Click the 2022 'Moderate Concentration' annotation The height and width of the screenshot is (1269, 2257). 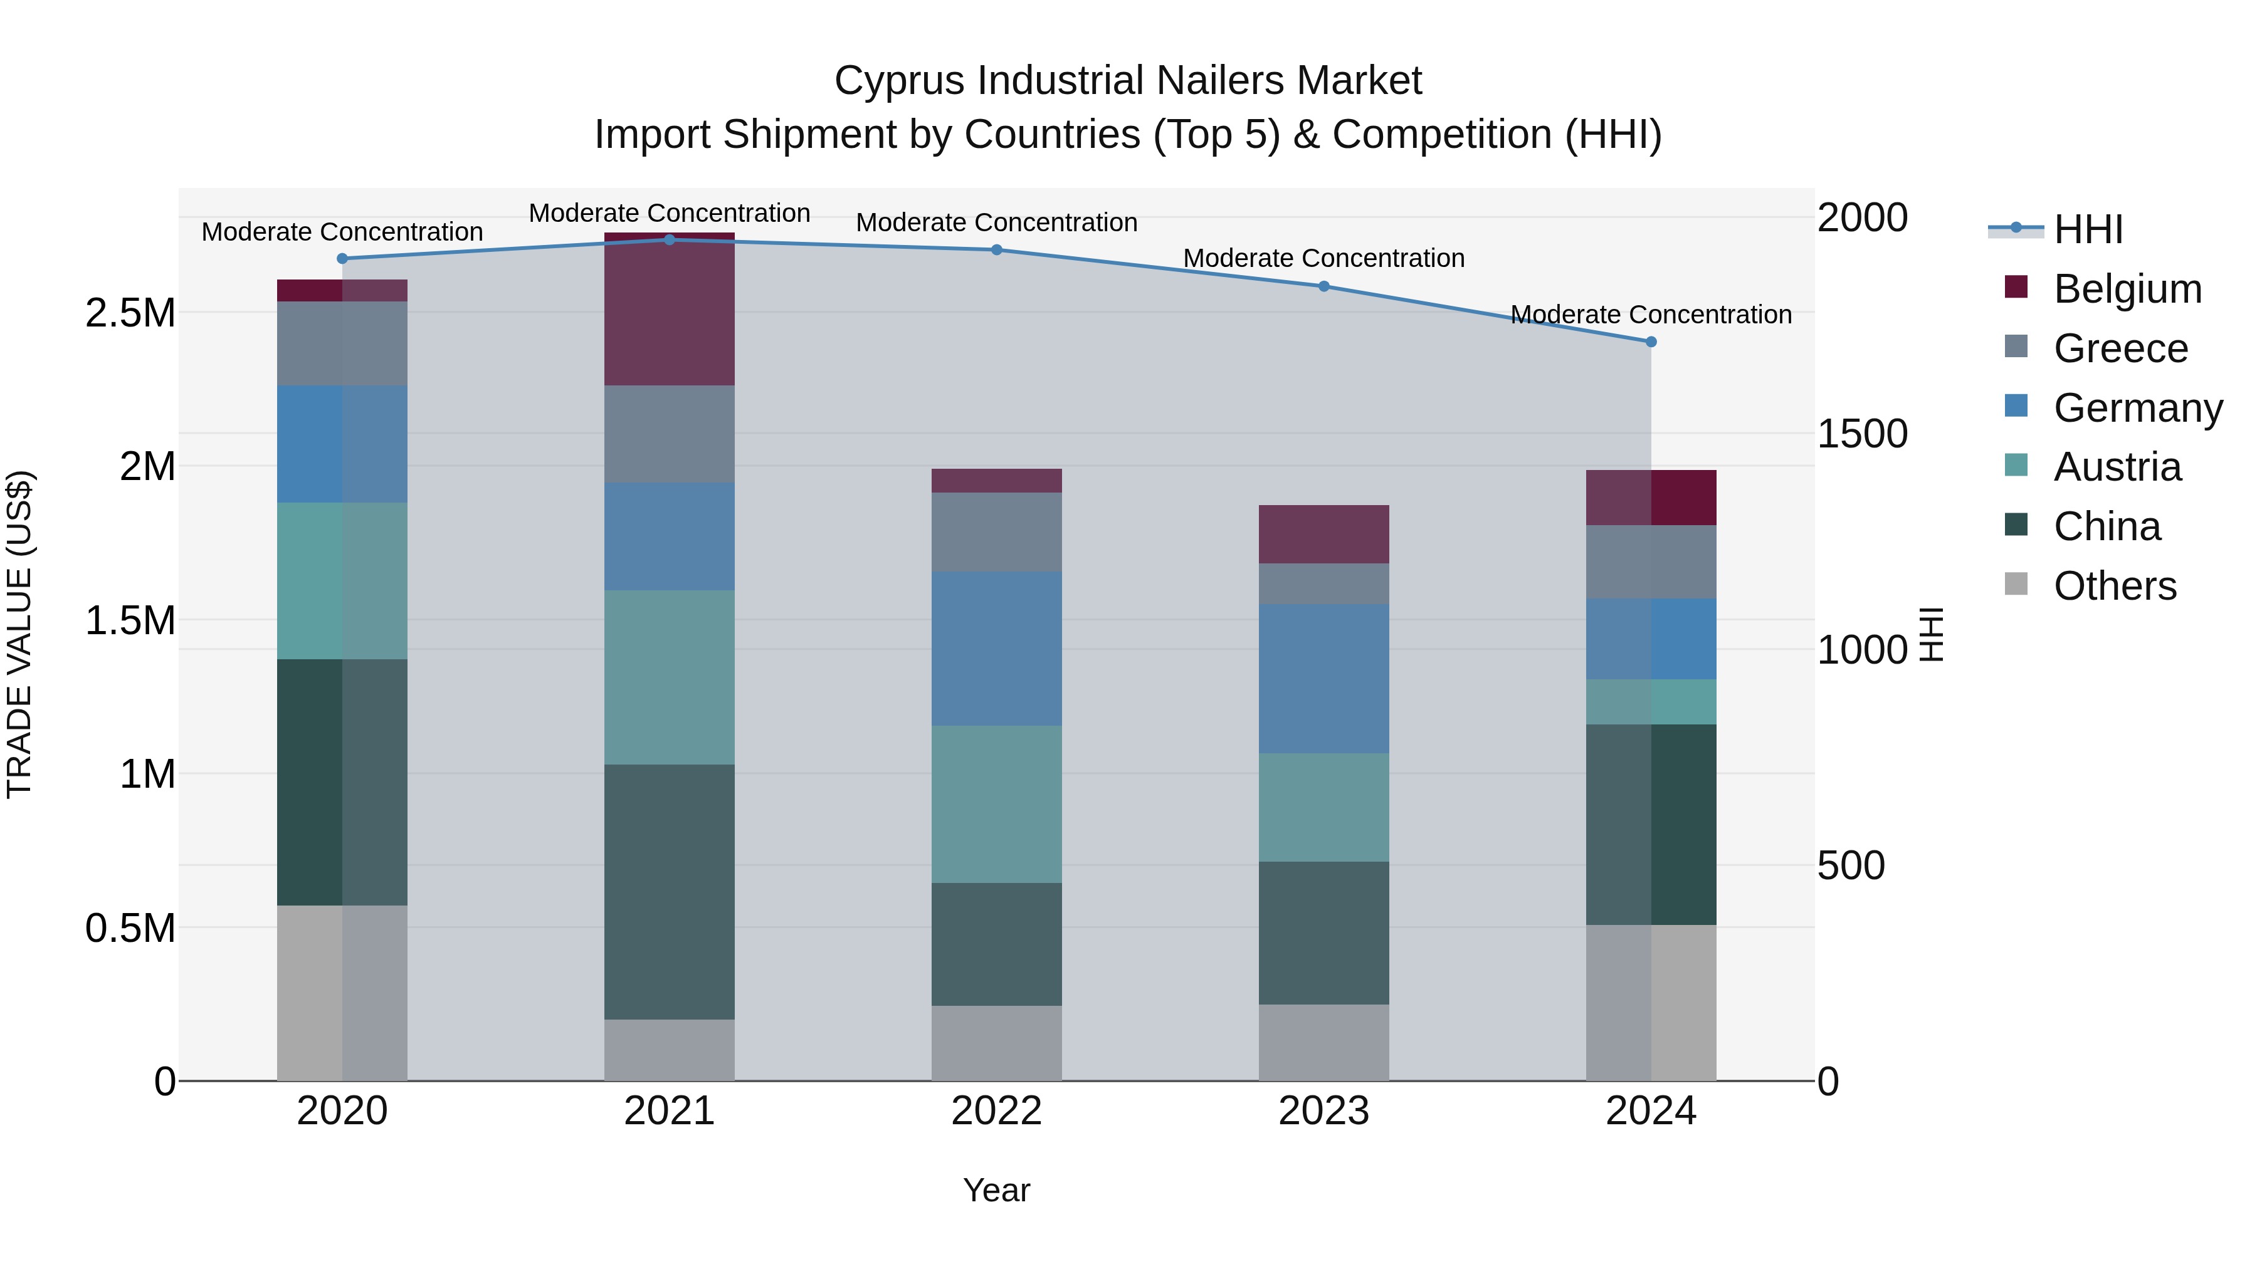click(996, 222)
